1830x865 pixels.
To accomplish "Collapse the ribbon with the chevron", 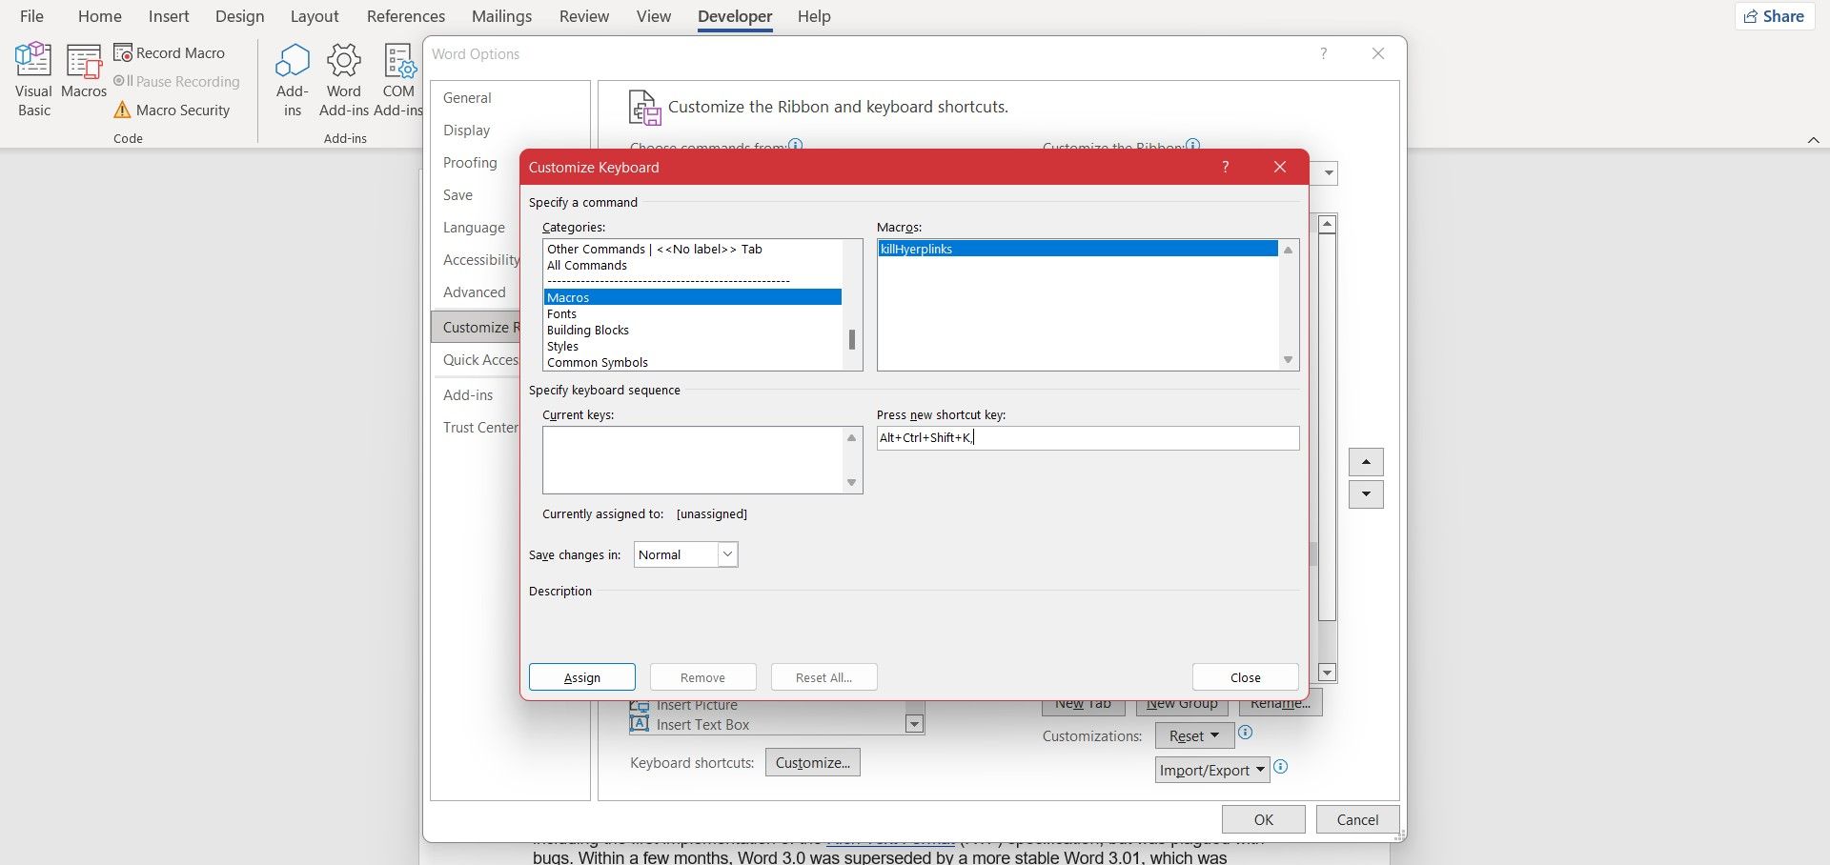I will 1813,140.
